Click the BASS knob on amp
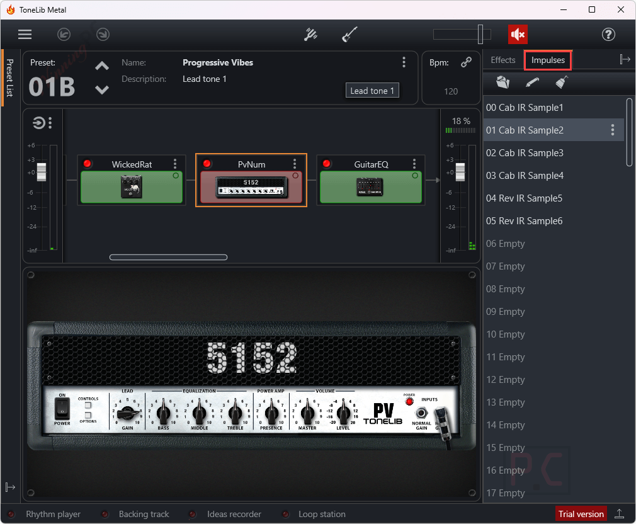 point(164,413)
